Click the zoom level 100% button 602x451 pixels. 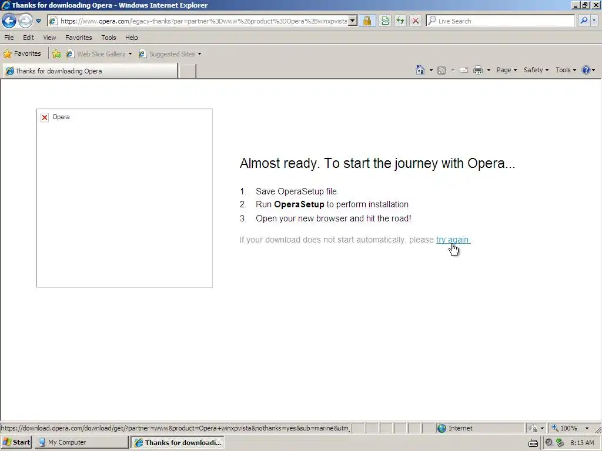[x=564, y=428]
